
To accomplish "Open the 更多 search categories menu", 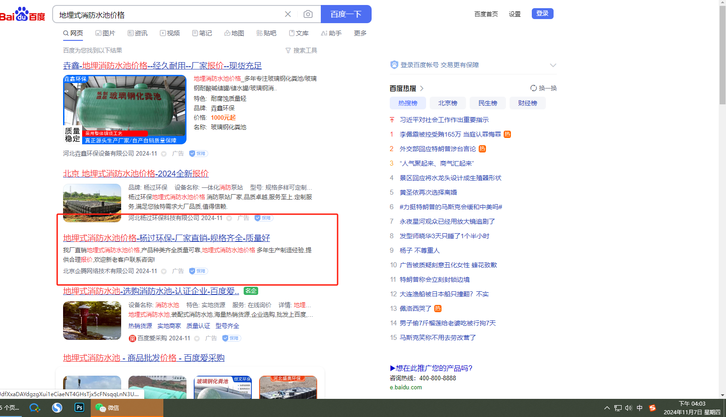I will point(360,33).
